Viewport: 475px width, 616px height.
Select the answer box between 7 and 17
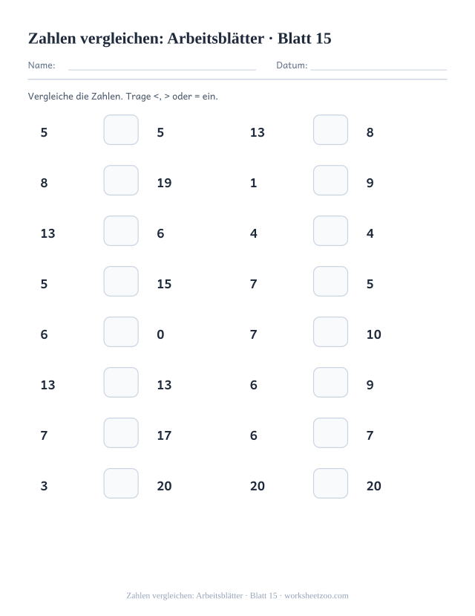pyautogui.click(x=121, y=433)
